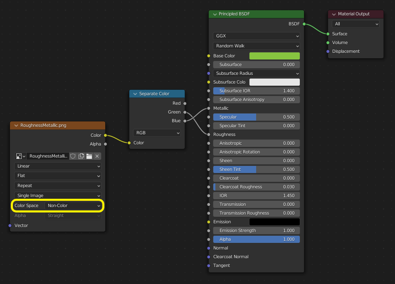Open the Single Image source option
The width and height of the screenshot is (395, 284).
pyautogui.click(x=57, y=195)
